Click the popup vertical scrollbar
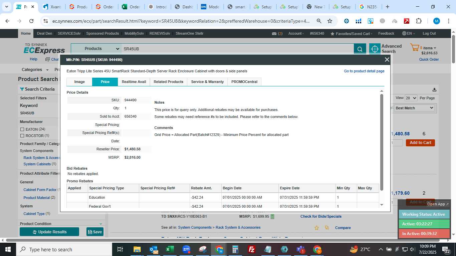Viewport: 456px width, 256px height. pos(382,142)
